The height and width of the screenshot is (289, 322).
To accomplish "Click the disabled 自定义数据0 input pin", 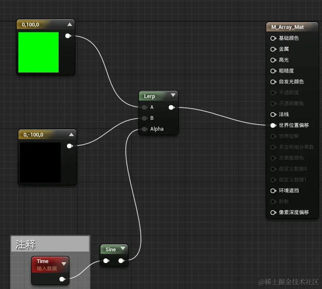I will point(273,169).
